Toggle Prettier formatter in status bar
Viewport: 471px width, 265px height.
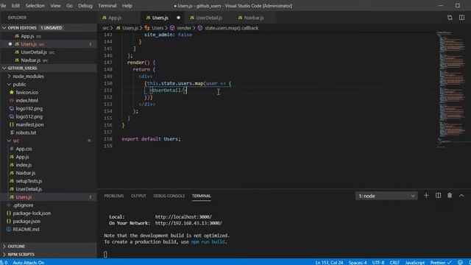tap(441, 262)
